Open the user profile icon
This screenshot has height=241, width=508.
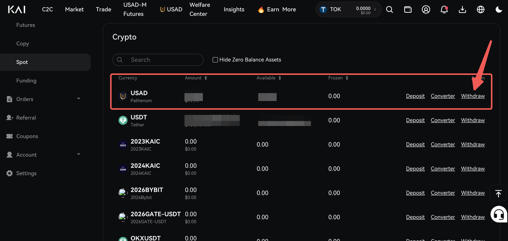426,9
